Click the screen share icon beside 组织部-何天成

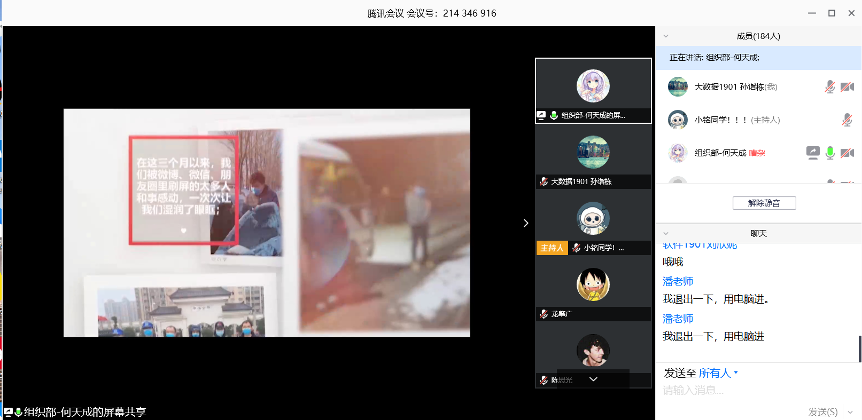812,153
